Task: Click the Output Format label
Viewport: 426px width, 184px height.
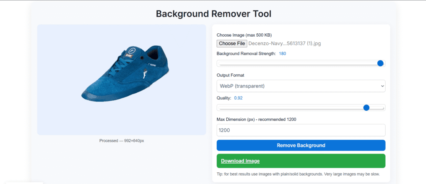Action: pos(230,75)
